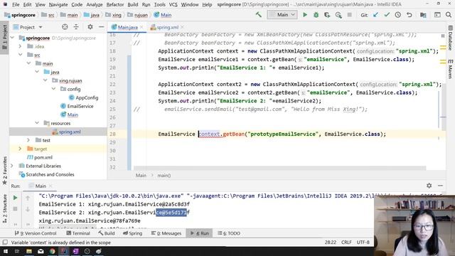Collapse all in the Project panel
The image size is (455, 256).
pyautogui.click(x=76, y=27)
